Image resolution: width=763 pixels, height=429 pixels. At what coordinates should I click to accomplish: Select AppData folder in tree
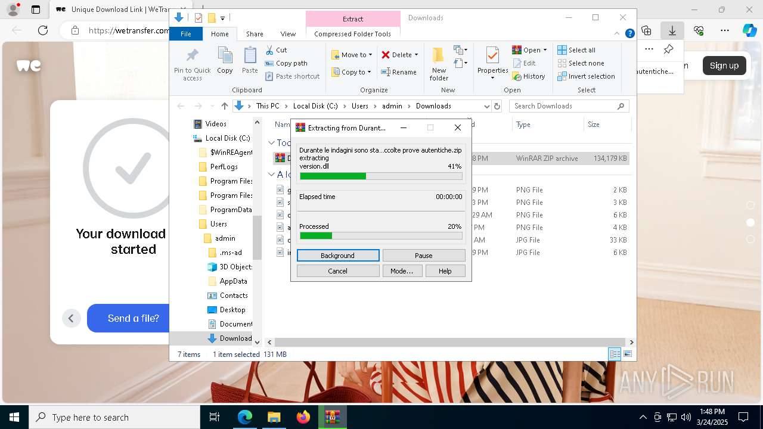[x=228, y=281]
